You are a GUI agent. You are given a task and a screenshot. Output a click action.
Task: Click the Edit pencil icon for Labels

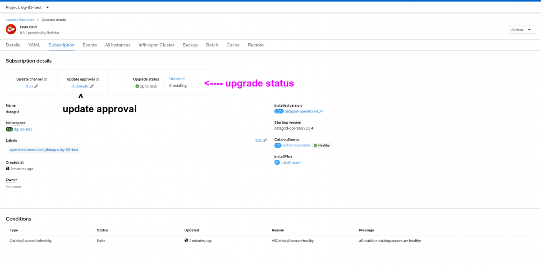tap(265, 140)
